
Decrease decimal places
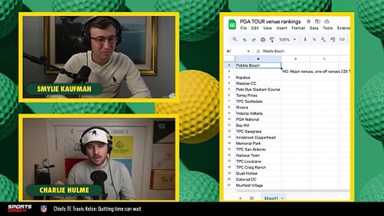pyautogui.click(x=323, y=40)
